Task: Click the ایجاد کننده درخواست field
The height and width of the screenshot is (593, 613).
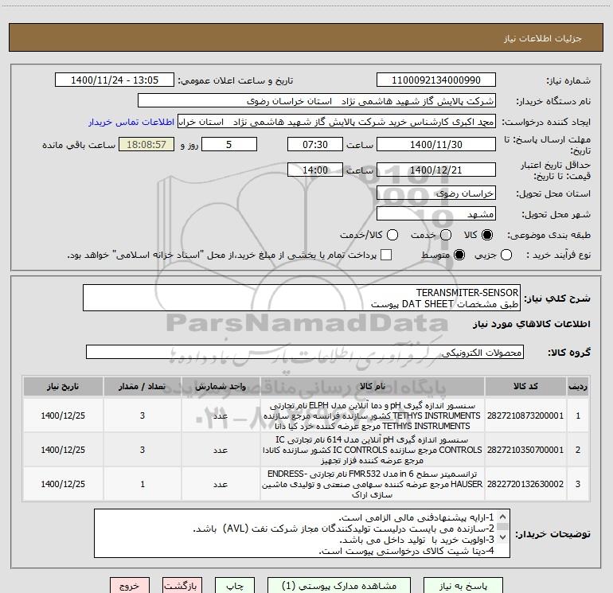Action: coord(337,122)
